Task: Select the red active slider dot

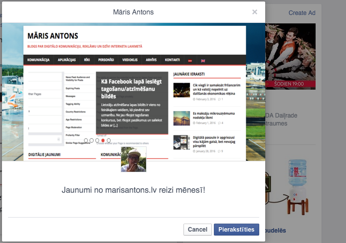Action: tap(103, 140)
